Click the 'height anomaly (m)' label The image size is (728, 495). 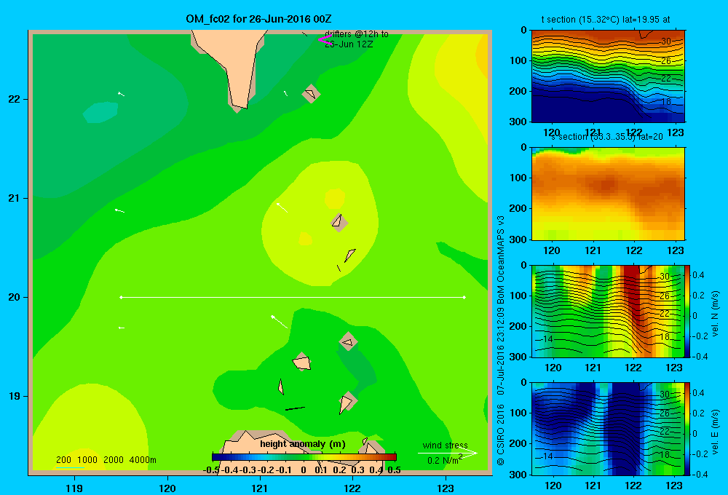[303, 444]
